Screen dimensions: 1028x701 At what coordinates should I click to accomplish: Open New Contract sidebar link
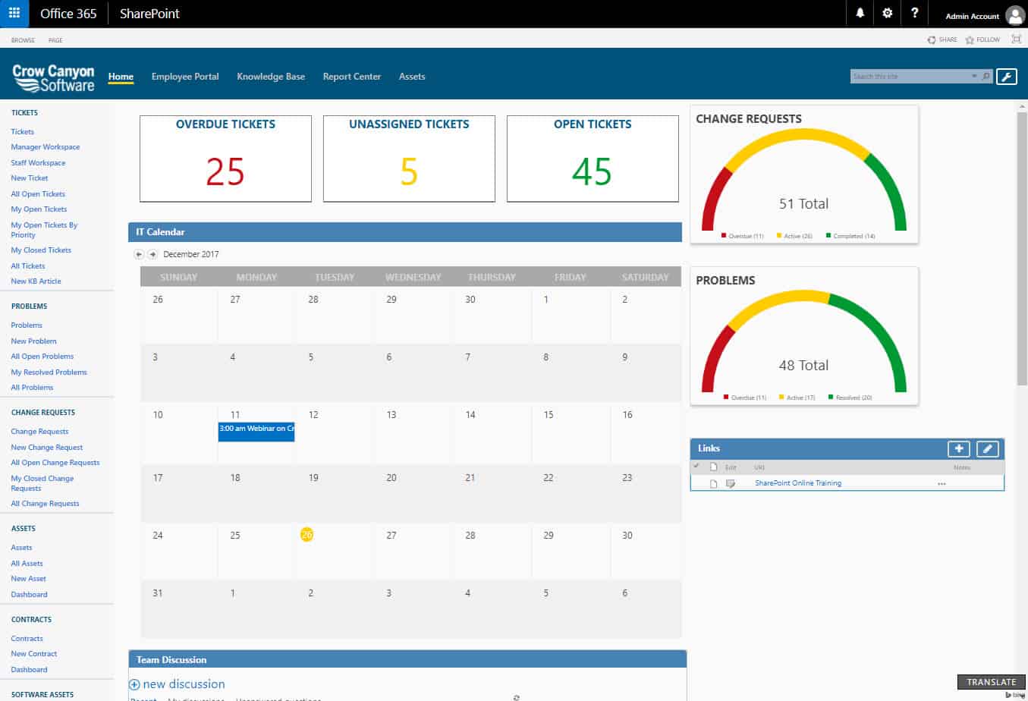(34, 654)
